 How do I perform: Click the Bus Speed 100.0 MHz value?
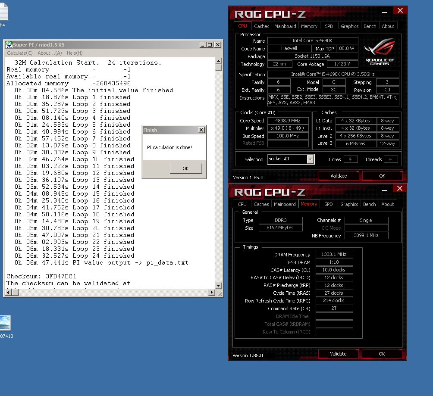click(288, 136)
